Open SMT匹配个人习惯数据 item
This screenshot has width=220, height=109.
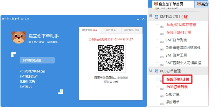(183, 63)
